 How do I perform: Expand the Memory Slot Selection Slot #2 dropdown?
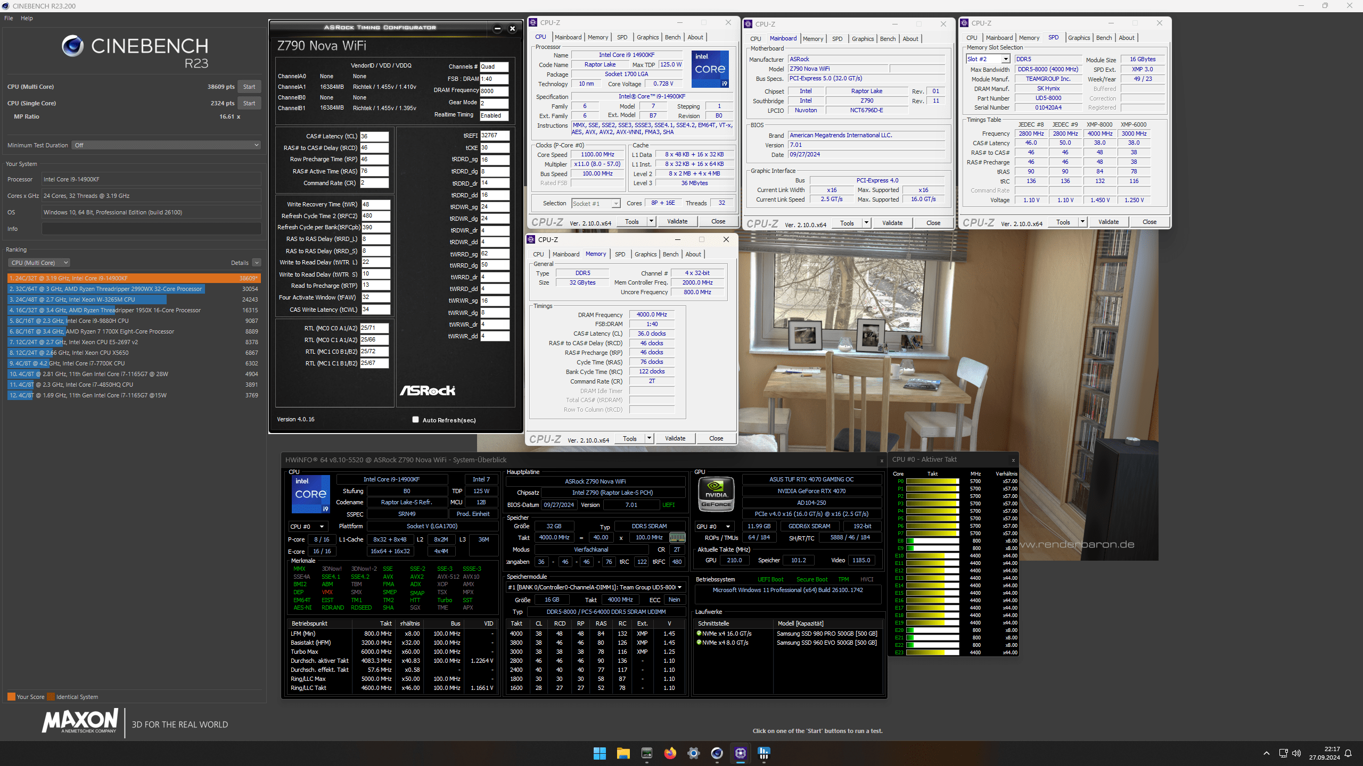(x=1006, y=60)
